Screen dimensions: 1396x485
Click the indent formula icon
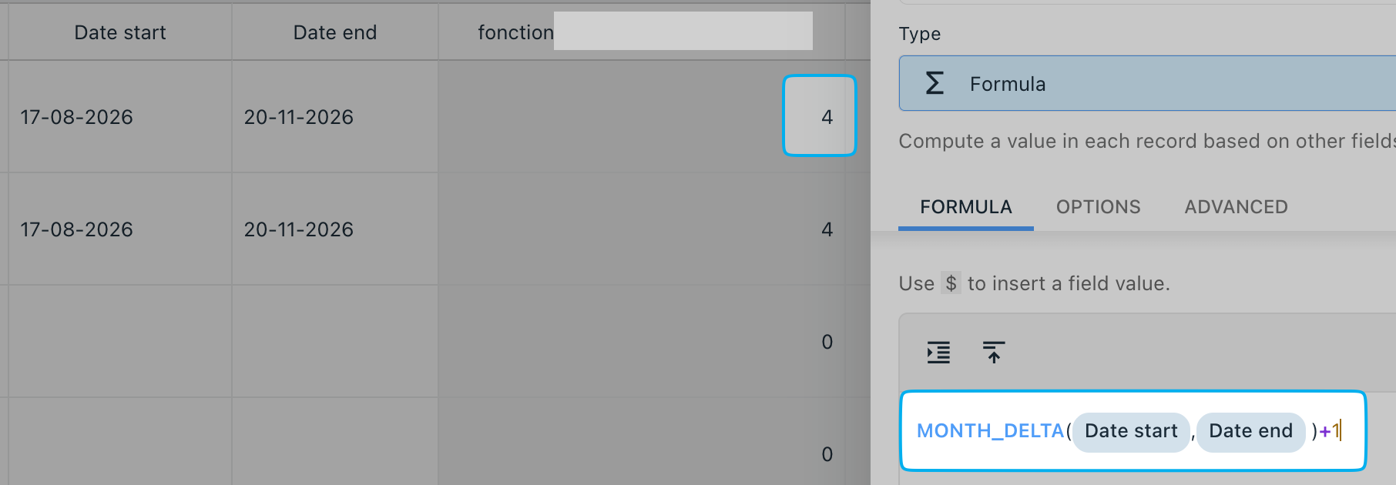[x=938, y=353]
